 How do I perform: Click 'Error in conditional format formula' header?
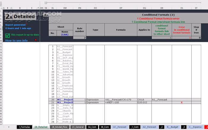click(182, 30)
